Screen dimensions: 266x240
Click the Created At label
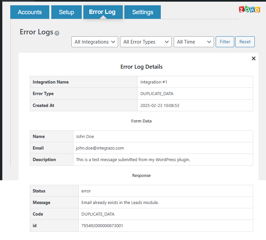pos(43,105)
